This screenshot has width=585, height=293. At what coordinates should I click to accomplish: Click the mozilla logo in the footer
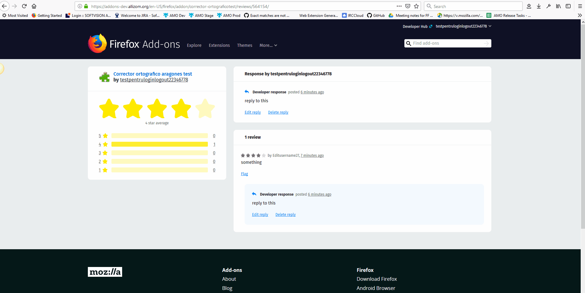pos(105,272)
